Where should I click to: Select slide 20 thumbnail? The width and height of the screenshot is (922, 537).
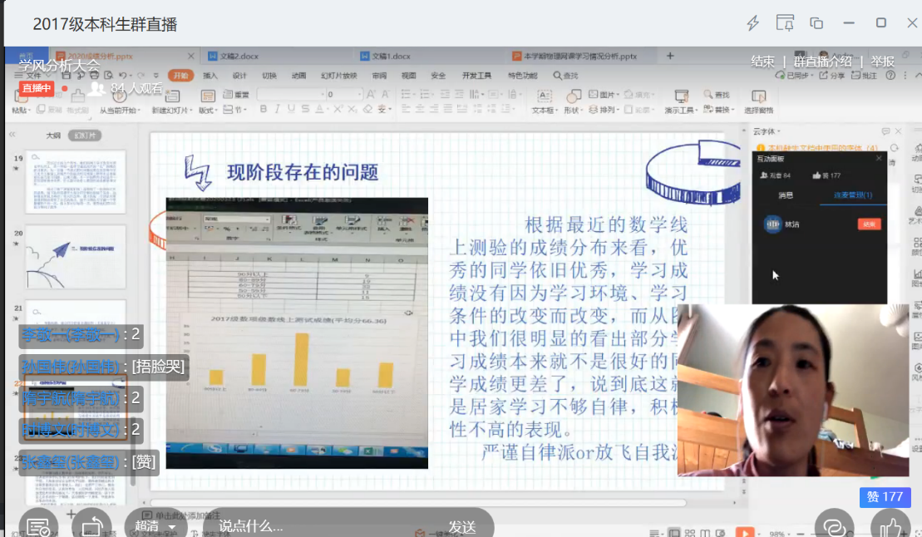click(x=75, y=257)
